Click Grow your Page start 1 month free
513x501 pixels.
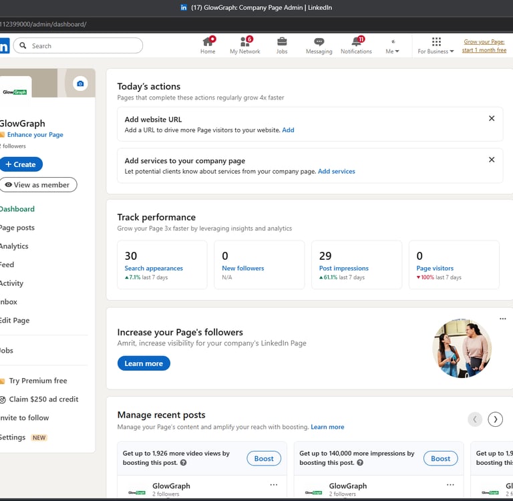(484, 46)
